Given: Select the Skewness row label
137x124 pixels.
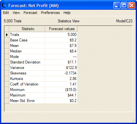Looking at the screenshot, I should pos(18,73).
